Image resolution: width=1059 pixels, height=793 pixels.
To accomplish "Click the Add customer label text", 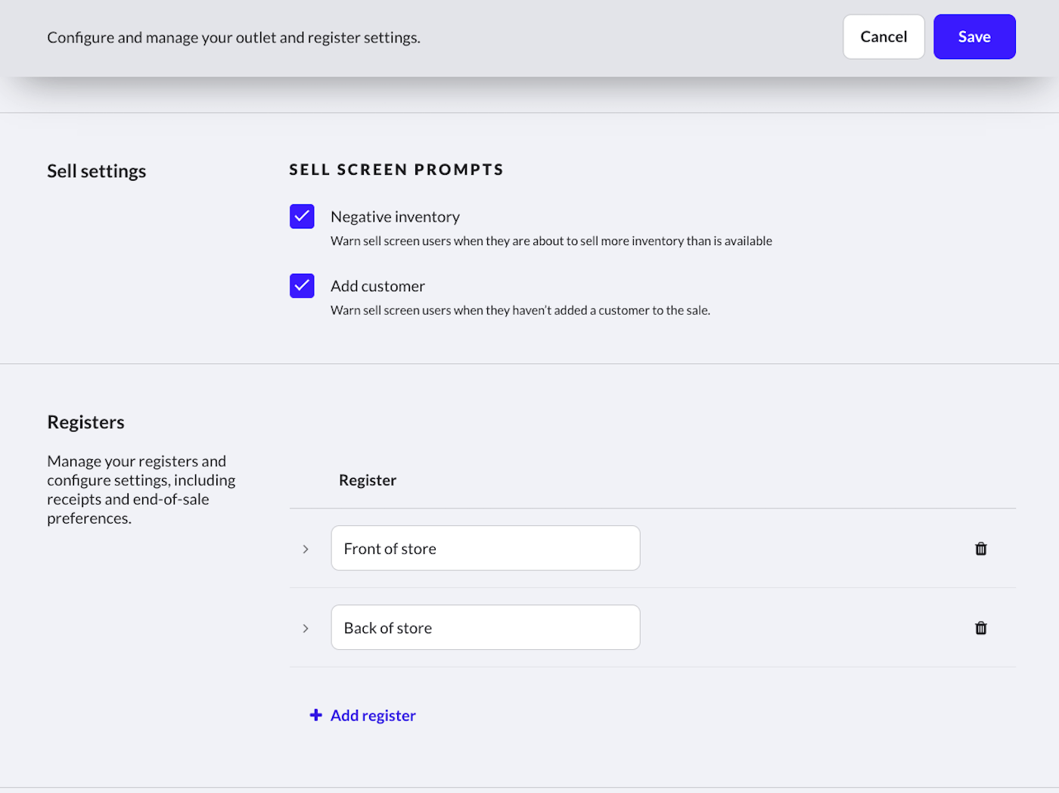I will pos(377,287).
